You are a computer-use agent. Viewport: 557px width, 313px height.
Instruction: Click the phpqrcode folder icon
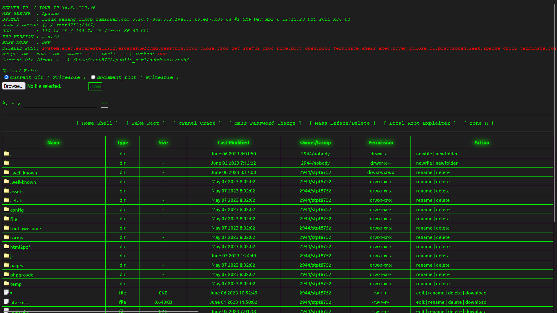[x=6, y=274]
